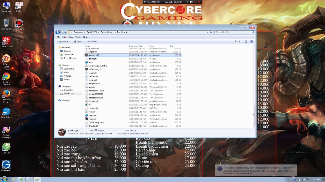
Task: Open Yahoo! Messenger desktop shortcut
Action: 6,132
